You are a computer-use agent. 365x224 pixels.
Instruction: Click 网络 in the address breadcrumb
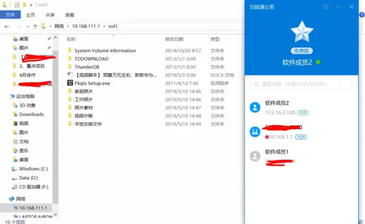point(59,26)
